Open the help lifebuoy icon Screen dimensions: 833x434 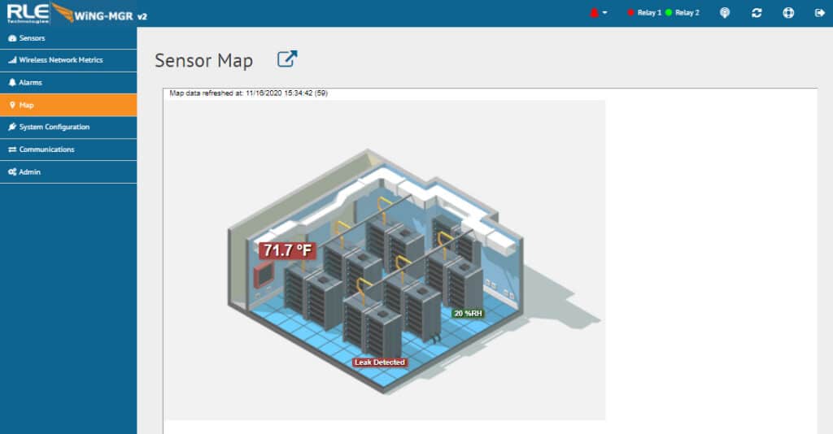click(787, 13)
